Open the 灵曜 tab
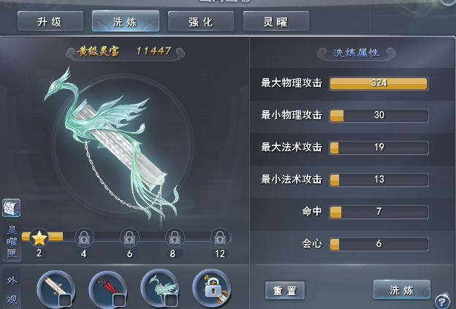 pyautogui.click(x=276, y=21)
